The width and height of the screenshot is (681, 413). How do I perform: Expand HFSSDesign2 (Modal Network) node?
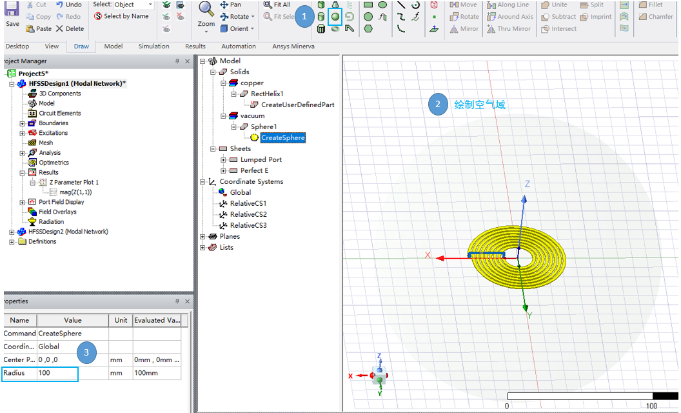coord(12,232)
